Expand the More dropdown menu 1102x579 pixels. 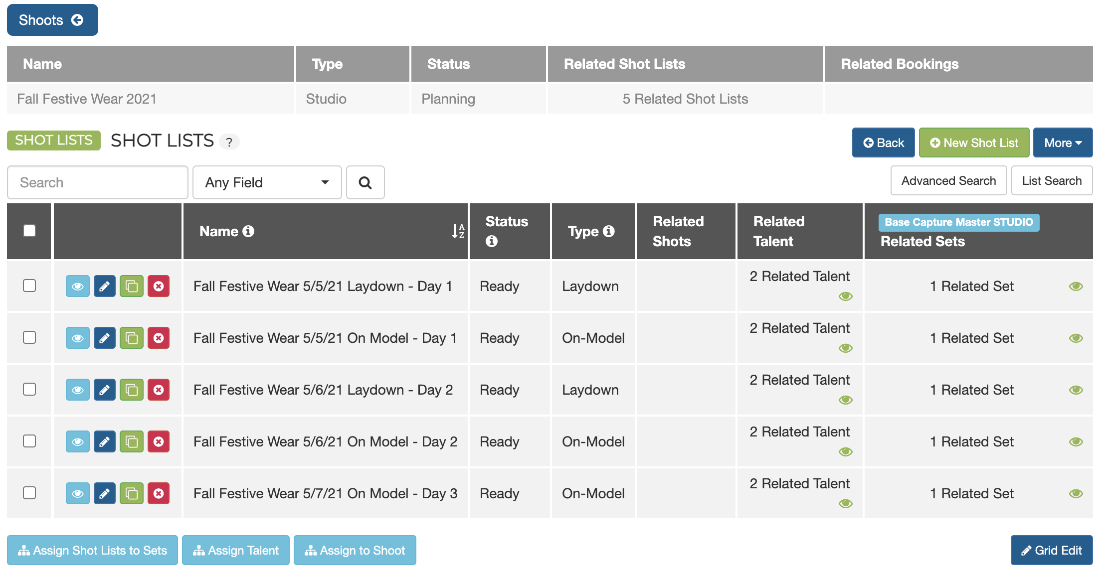[x=1063, y=143]
